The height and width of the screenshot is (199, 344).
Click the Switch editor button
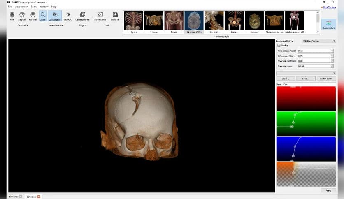pyautogui.click(x=326, y=79)
